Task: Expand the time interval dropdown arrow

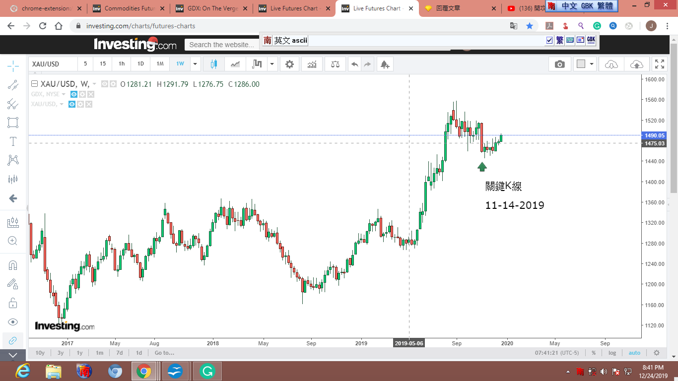Action: [195, 64]
